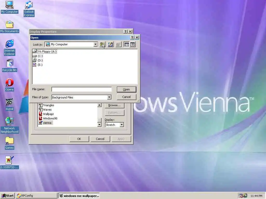Click the Open button in dialog

(127, 89)
